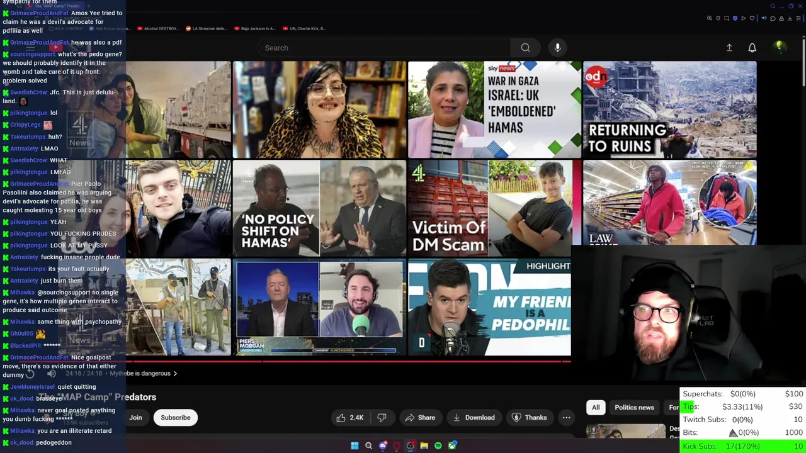
Task: Click the page vertical scrollbar
Action: (x=803, y=63)
